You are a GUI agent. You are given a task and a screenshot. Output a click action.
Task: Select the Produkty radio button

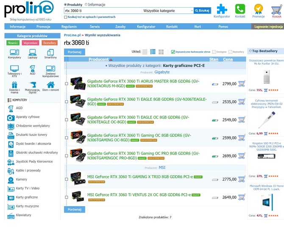click(65, 5)
